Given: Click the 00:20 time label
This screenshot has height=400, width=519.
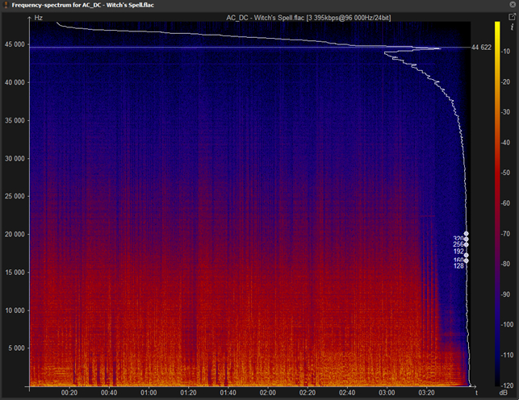Looking at the screenshot, I should [69, 393].
